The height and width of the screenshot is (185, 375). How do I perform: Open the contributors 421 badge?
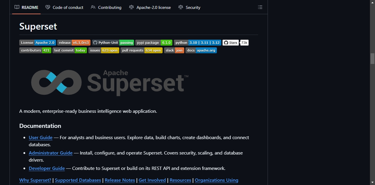click(x=35, y=50)
